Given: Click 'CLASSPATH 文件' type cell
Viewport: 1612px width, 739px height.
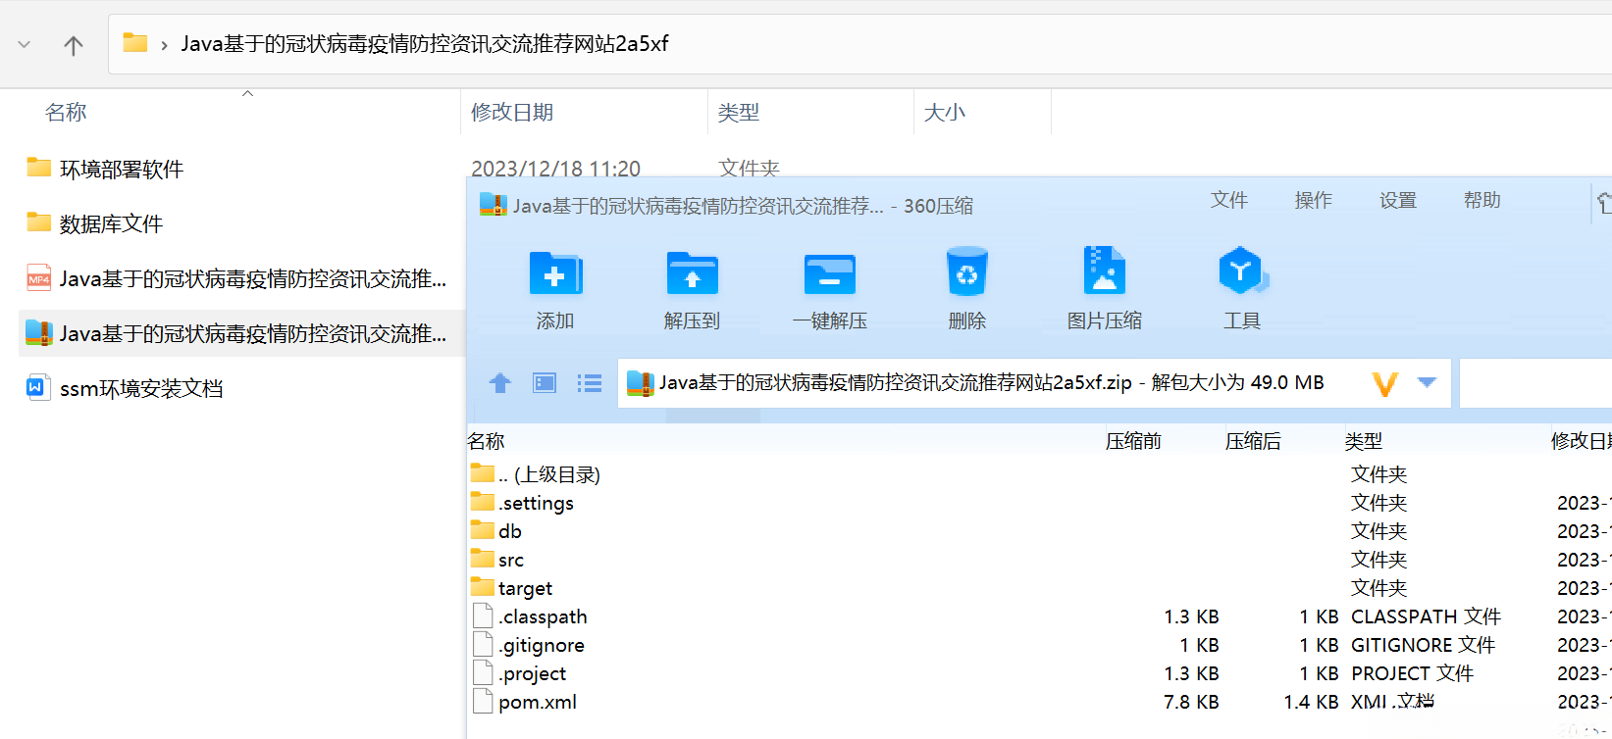Looking at the screenshot, I should pyautogui.click(x=1426, y=616).
